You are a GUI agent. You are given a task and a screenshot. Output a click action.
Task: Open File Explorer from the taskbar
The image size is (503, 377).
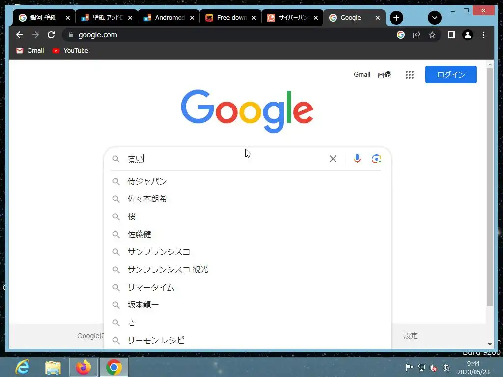point(53,367)
